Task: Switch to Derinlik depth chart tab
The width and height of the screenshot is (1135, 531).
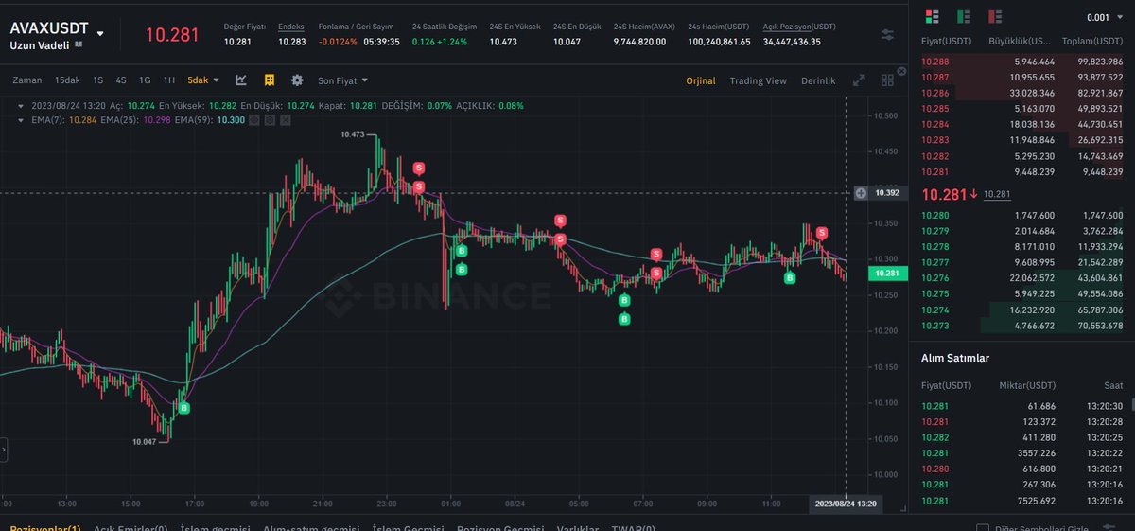Action: pos(818,81)
